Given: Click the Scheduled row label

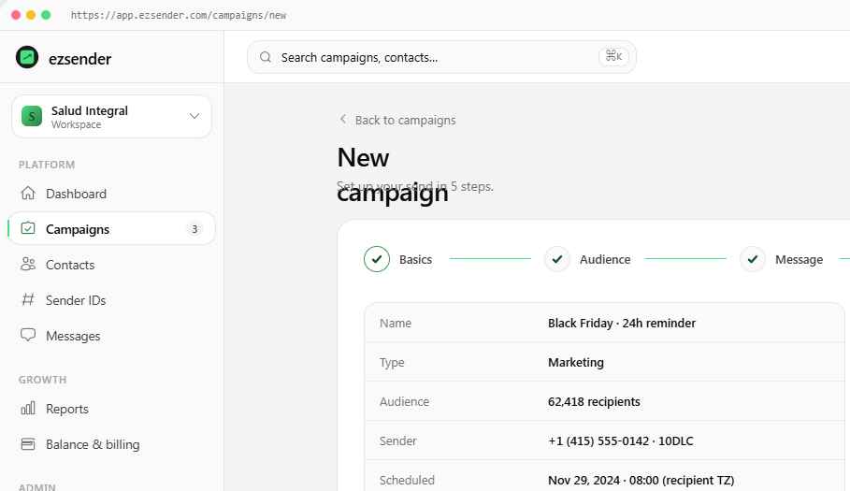Looking at the screenshot, I should click(x=407, y=480).
